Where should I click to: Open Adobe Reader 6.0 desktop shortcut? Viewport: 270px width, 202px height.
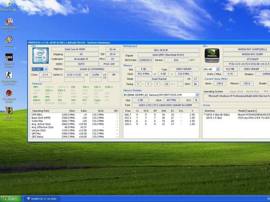coord(9,25)
